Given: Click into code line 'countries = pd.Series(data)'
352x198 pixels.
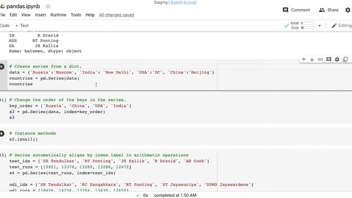Looking at the screenshot, I should click(44, 78).
